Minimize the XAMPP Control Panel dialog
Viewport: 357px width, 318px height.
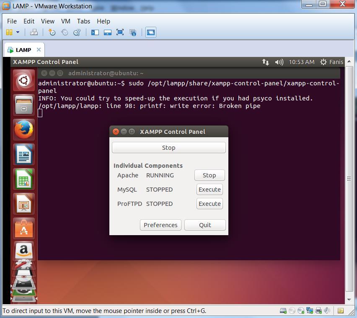point(124,132)
